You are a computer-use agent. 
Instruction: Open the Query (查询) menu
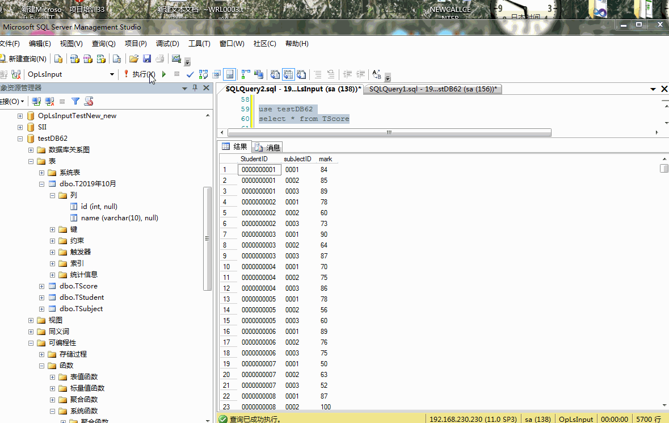click(x=104, y=44)
